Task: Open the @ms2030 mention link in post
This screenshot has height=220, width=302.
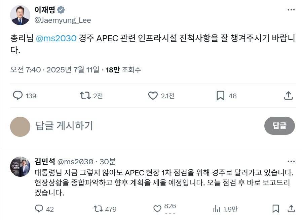Action: click(56, 38)
